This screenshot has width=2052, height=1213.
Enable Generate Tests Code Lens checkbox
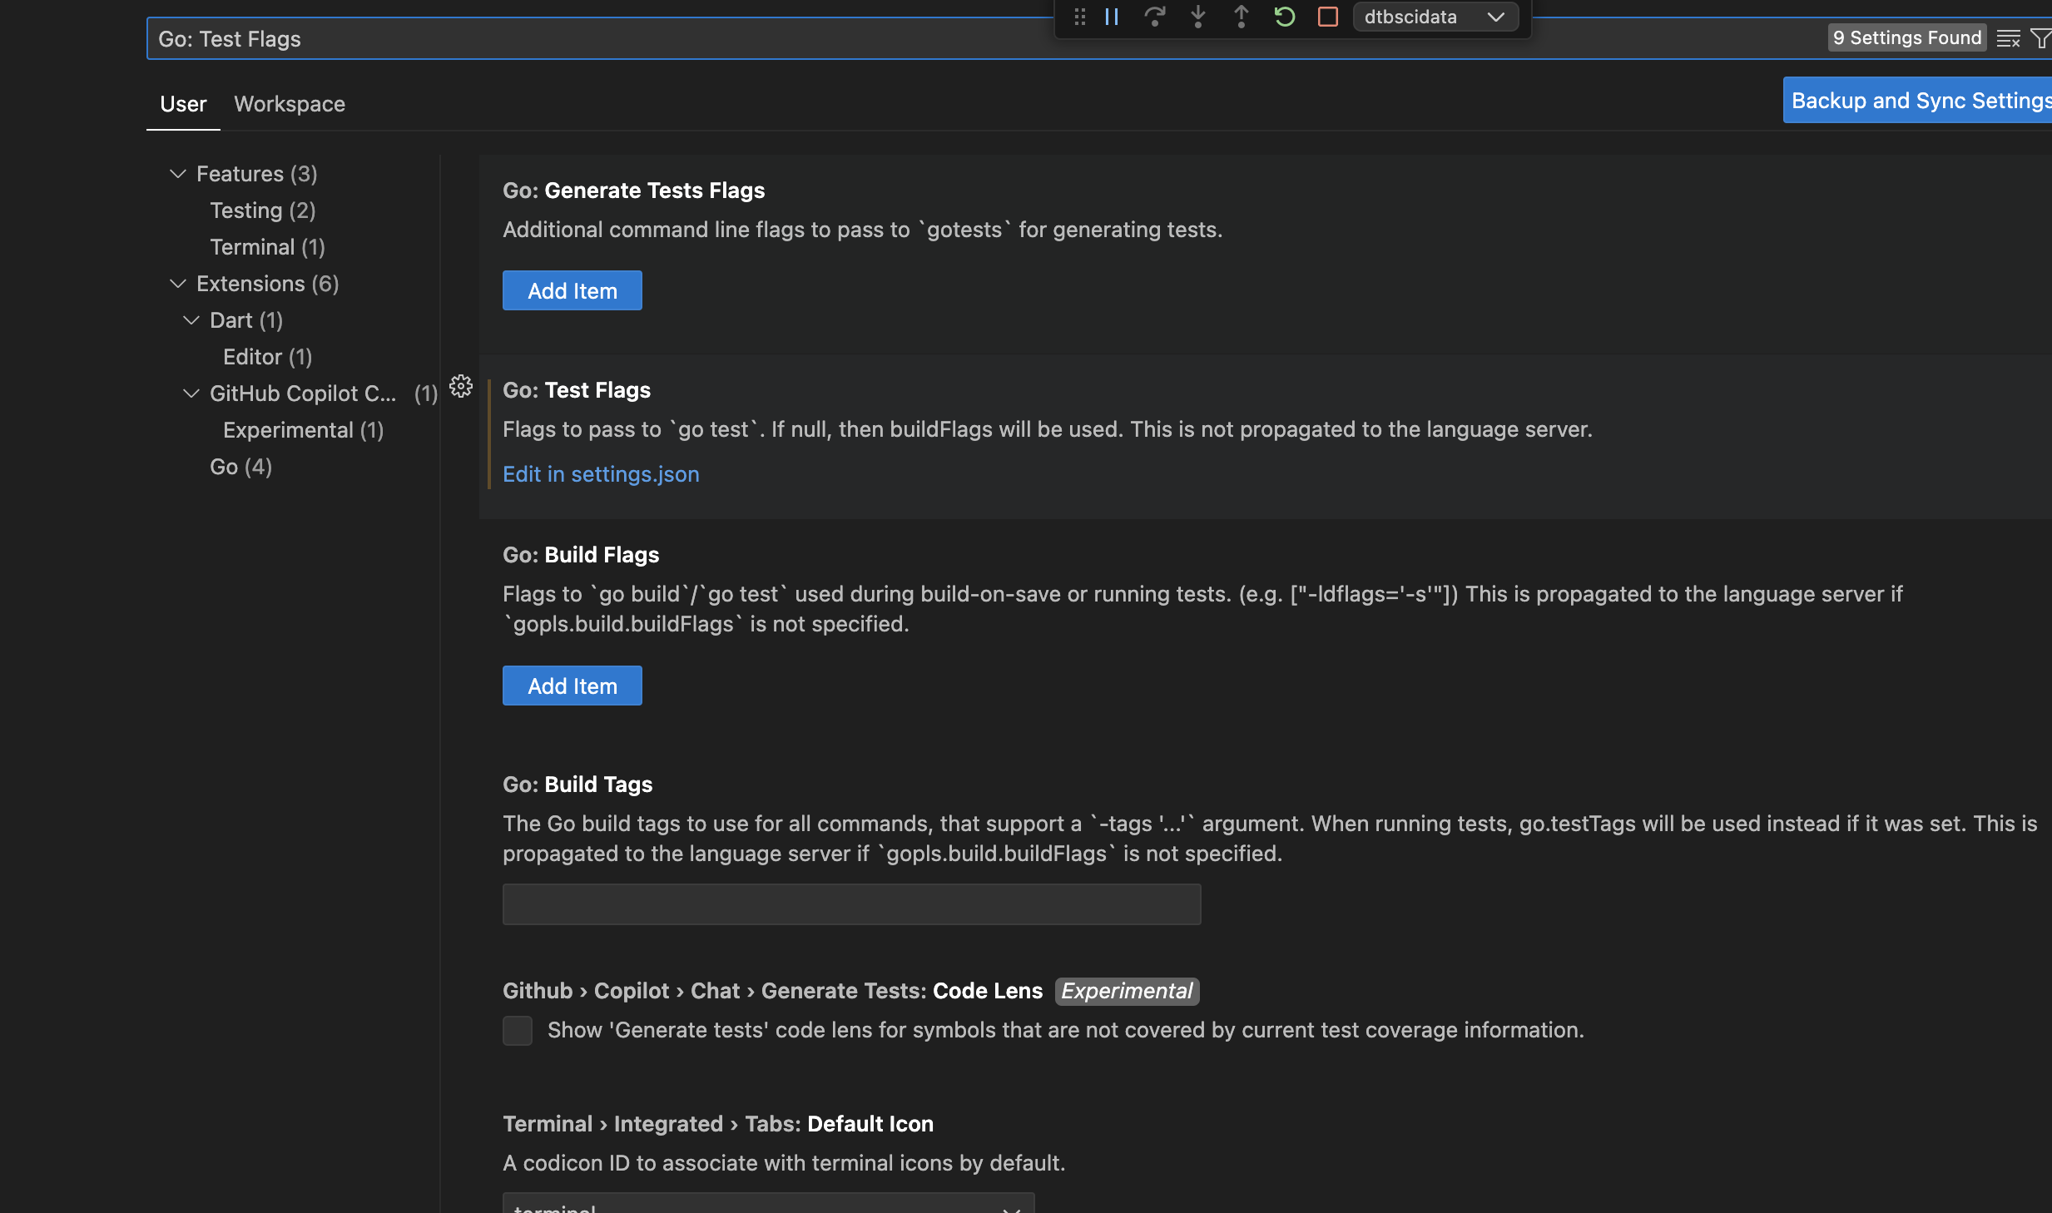coord(518,1030)
